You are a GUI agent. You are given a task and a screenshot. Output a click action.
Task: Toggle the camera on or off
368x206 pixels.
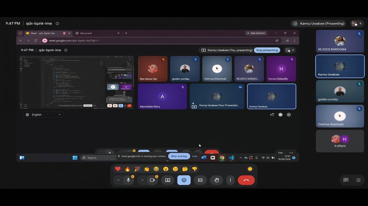pos(152,180)
